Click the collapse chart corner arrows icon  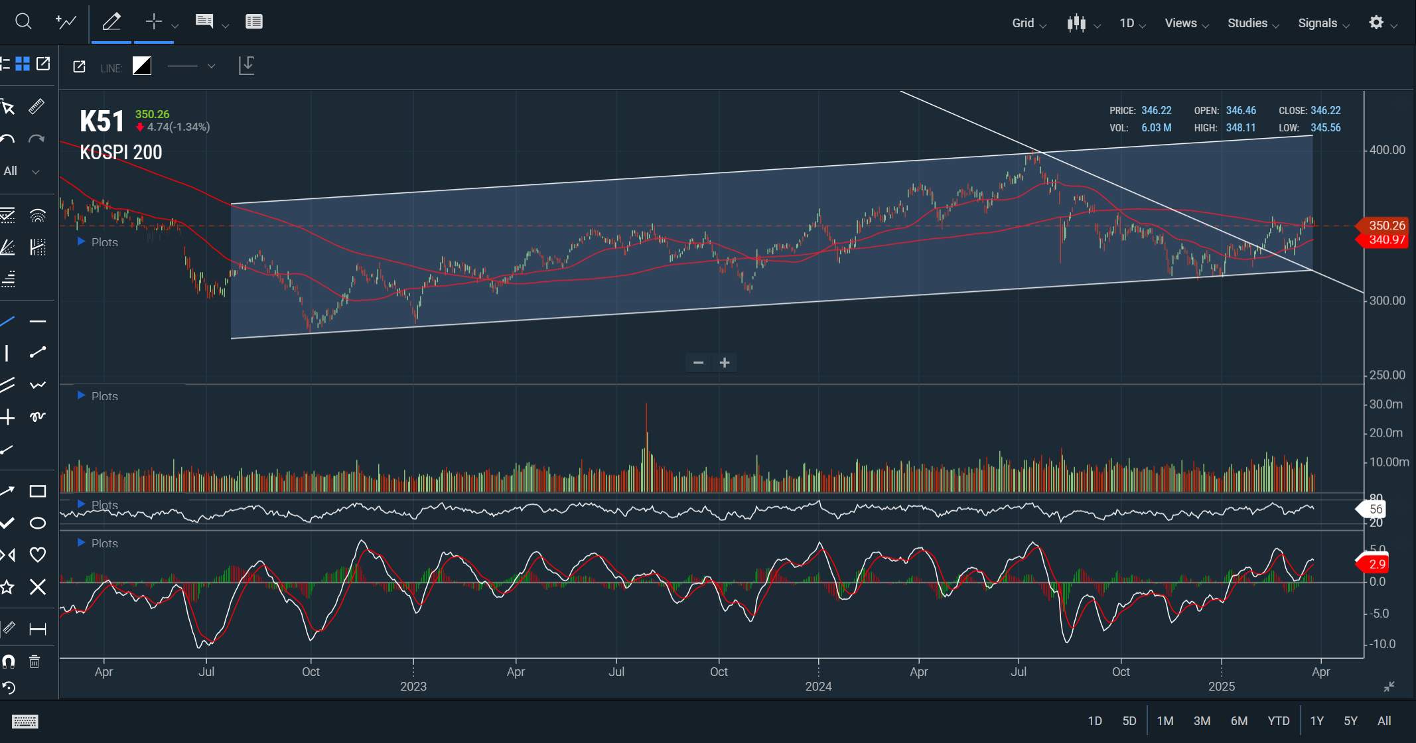[1389, 687]
